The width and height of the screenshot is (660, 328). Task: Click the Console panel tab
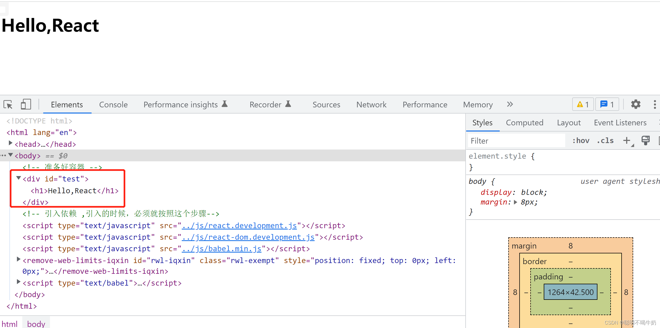click(x=113, y=105)
